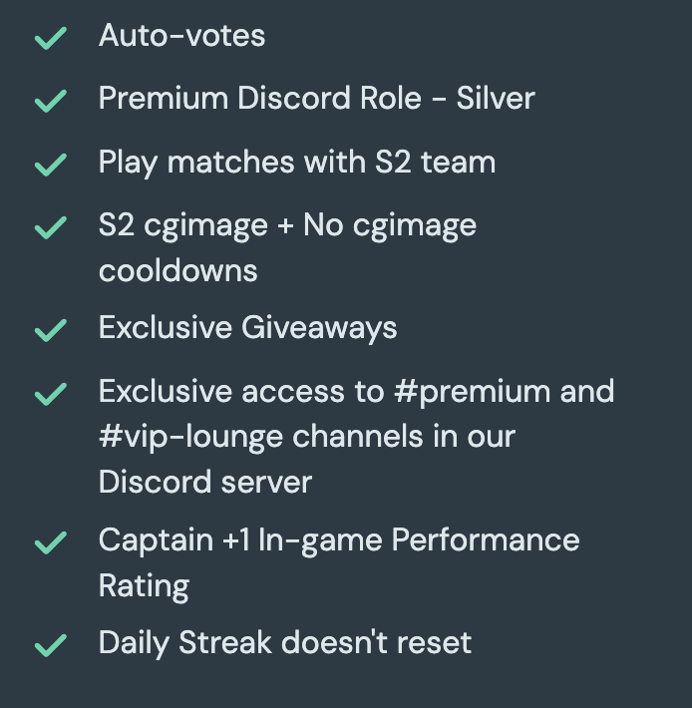Click the checkmark beside Captain +1 Performance Rating
This screenshot has height=708, width=692.
pos(50,542)
